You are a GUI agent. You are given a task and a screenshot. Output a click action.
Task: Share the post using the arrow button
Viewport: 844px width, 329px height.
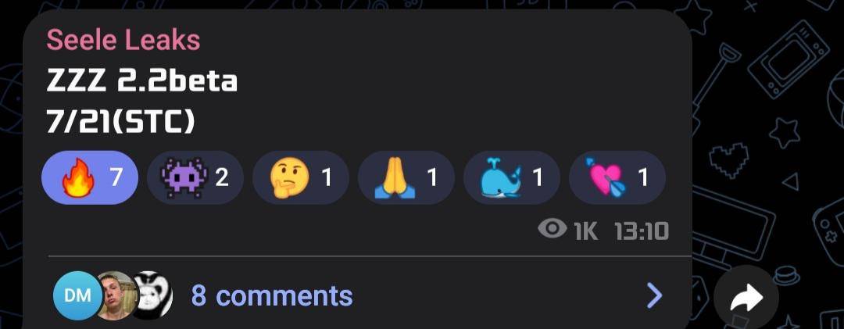point(746,297)
